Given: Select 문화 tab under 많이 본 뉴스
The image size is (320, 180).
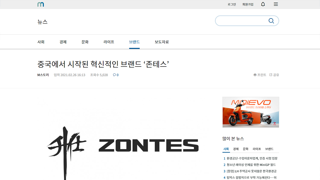Looking at the screenshot, I should point(246,149).
